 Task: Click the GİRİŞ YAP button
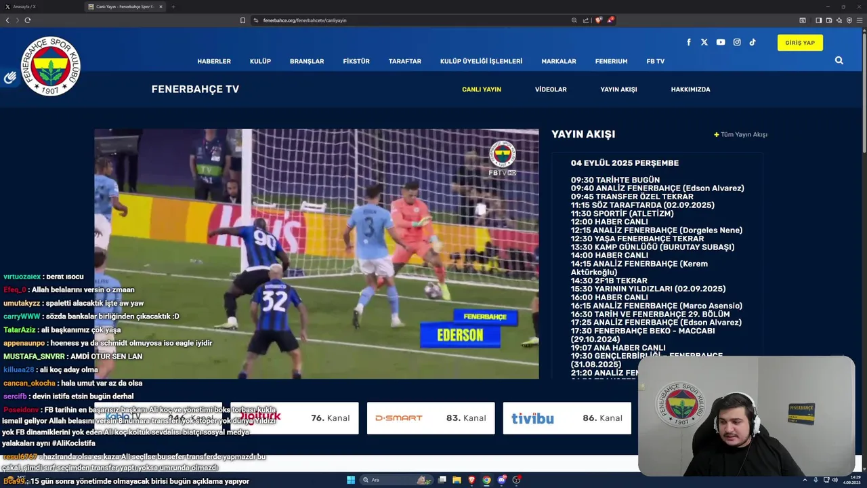[800, 43]
